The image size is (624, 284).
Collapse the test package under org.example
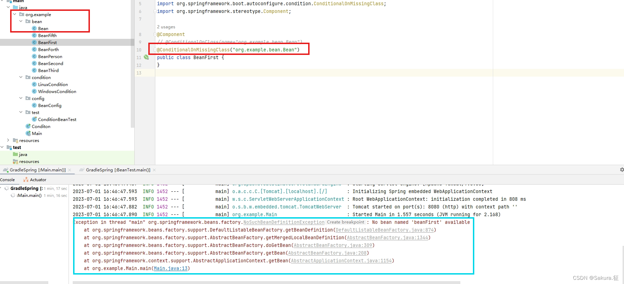click(21, 112)
